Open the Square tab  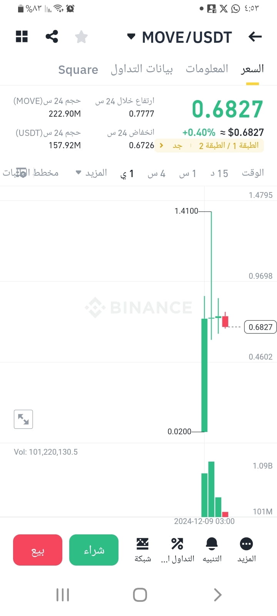click(x=78, y=70)
